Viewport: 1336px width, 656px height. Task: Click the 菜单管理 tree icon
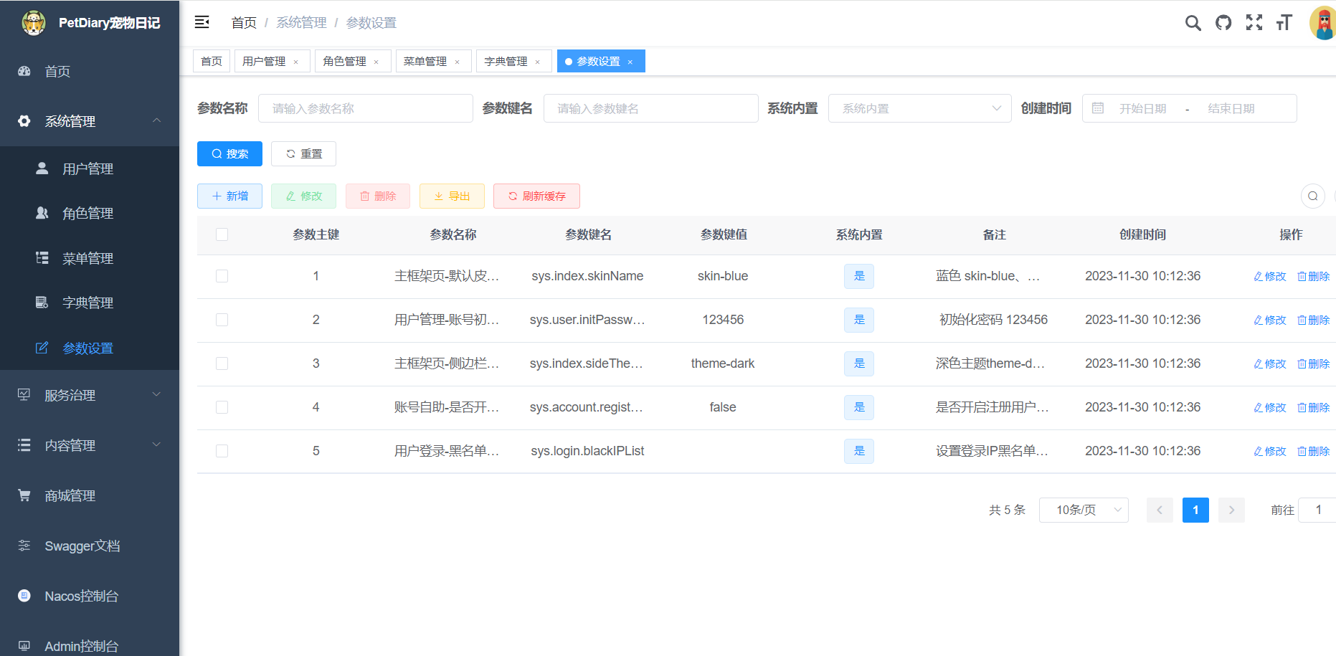click(42, 258)
